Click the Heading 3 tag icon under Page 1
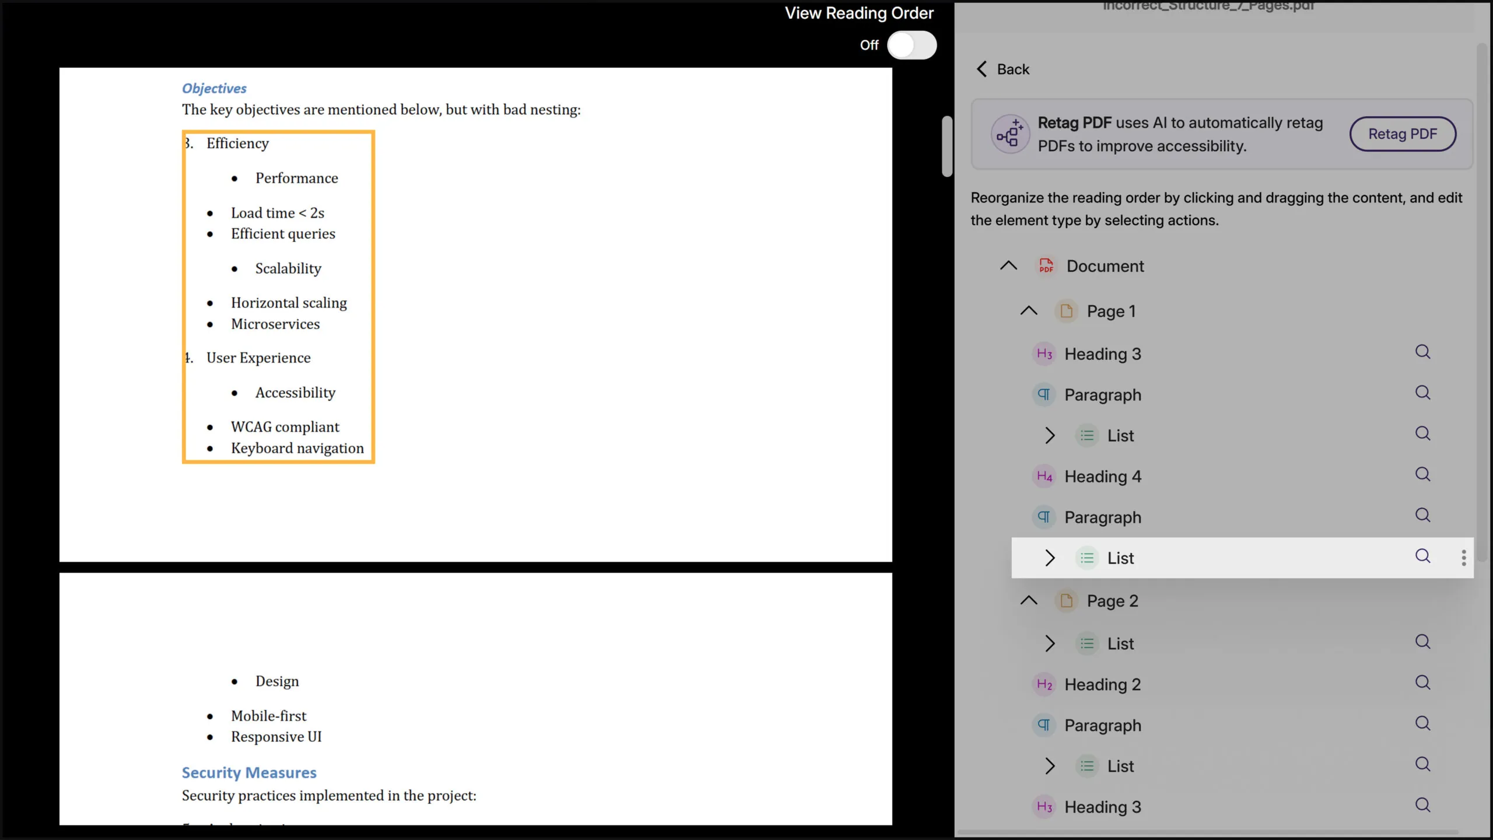 pos(1044,354)
